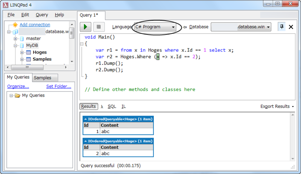
Task: Stop query execution with square button
Action: [x=99, y=27]
